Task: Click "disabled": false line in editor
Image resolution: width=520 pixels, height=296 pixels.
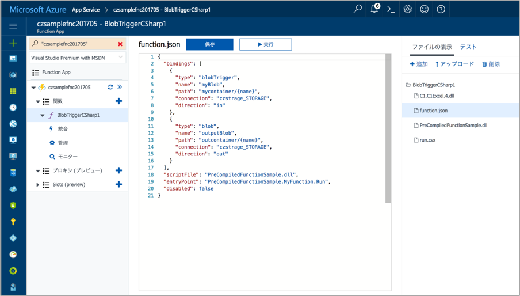Action: point(188,188)
